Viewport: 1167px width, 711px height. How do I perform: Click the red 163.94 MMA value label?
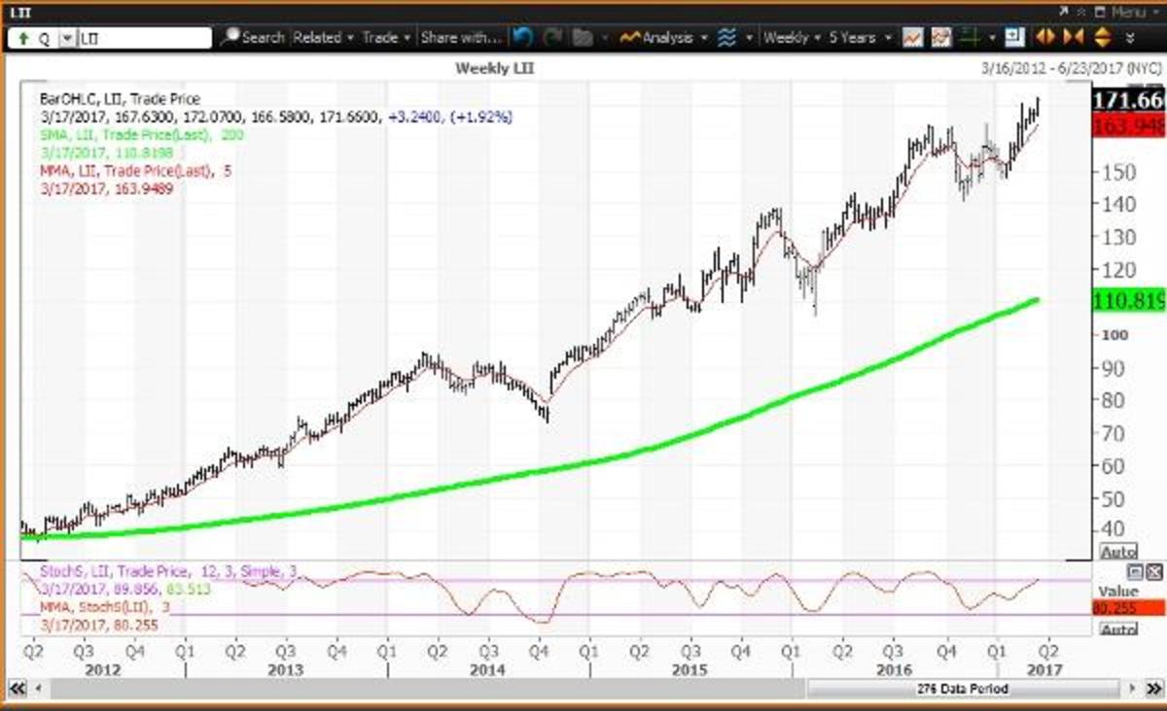tap(1128, 126)
